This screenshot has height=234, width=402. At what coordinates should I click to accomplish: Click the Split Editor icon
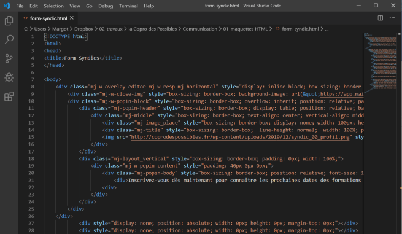click(x=380, y=18)
